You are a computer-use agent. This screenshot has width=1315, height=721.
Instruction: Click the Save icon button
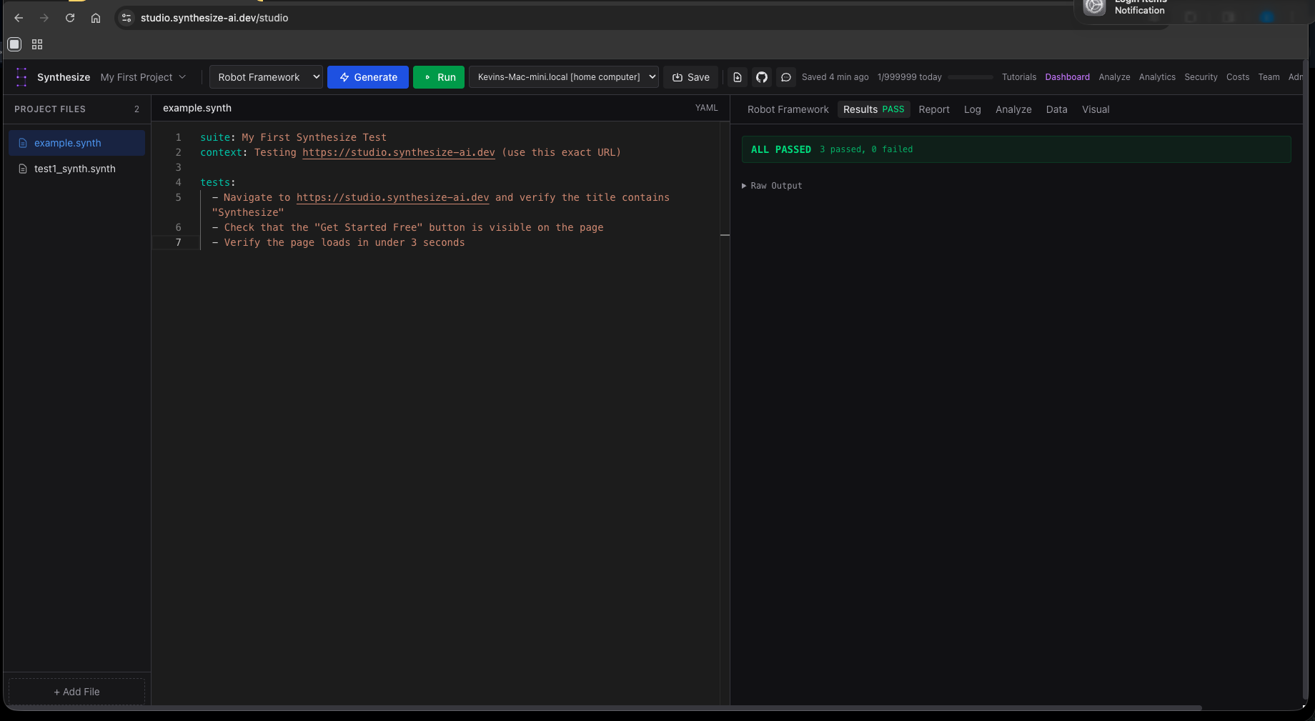click(x=690, y=76)
